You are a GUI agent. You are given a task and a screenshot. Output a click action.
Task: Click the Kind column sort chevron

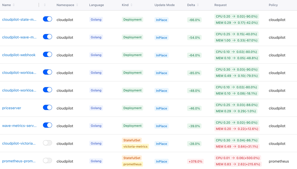coord(131,5)
